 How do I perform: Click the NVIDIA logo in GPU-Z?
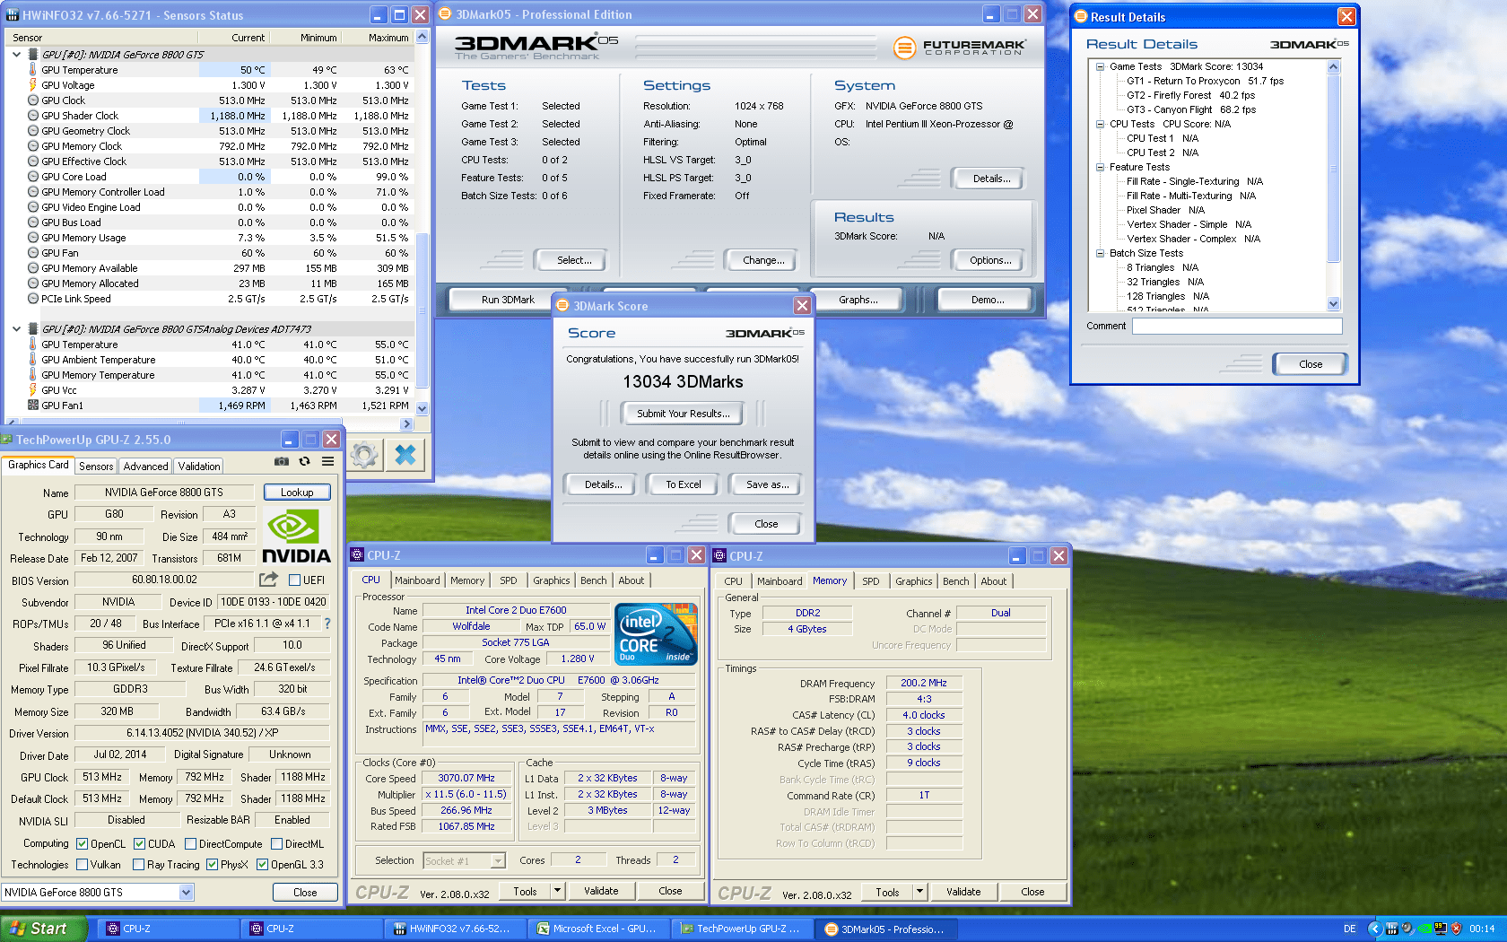pyautogui.click(x=296, y=536)
